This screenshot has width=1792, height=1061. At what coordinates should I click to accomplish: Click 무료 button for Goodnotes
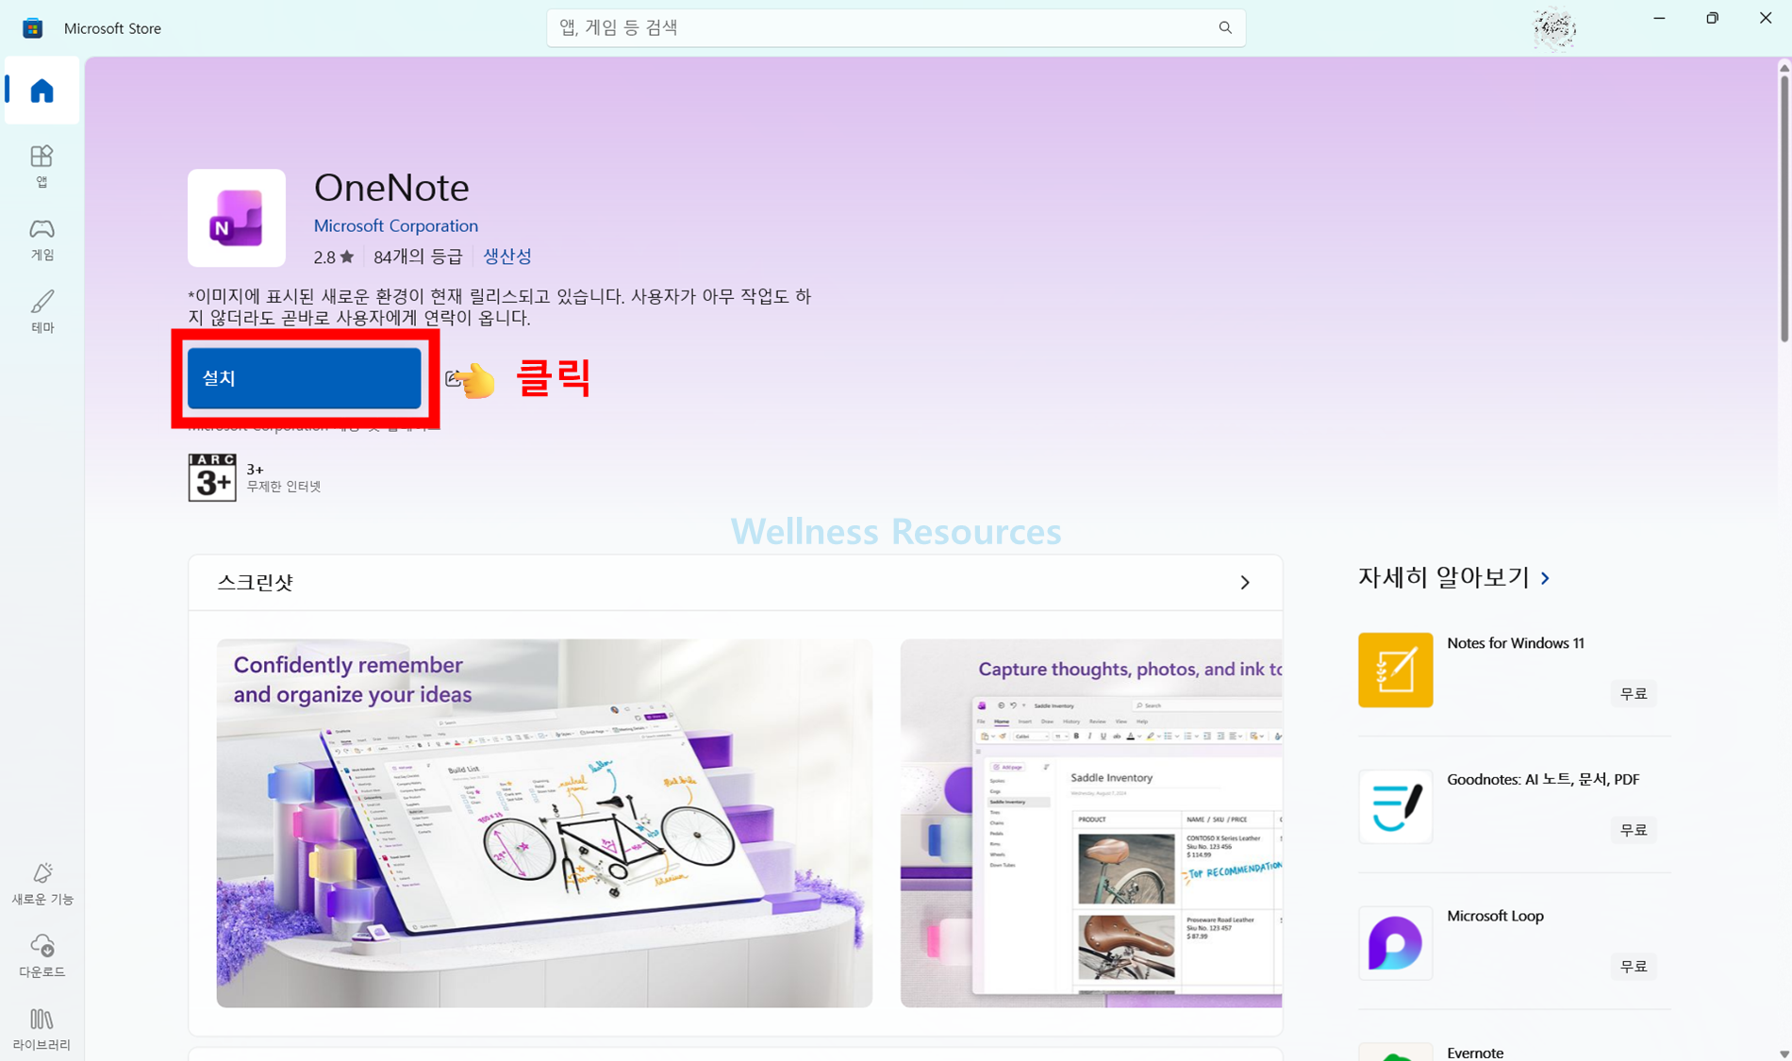point(1634,830)
